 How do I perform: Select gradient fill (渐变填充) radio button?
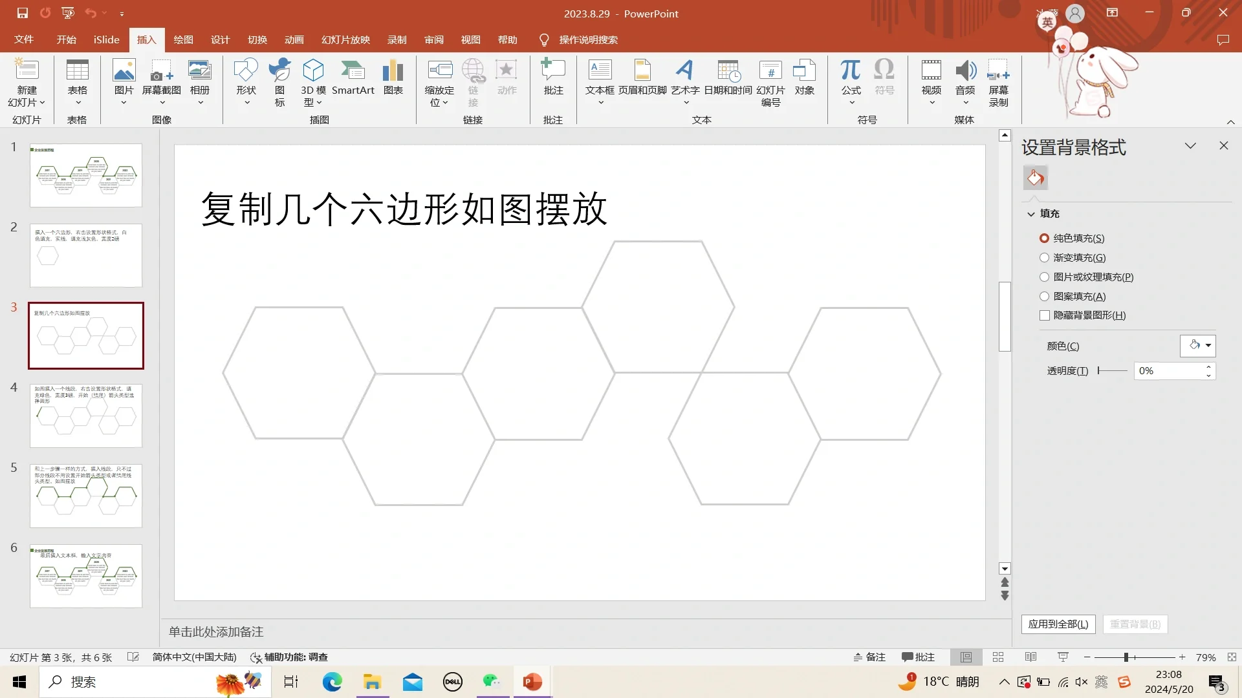1044,257
